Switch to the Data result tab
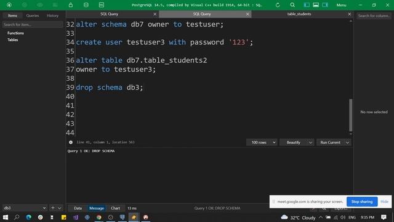Image resolution: width=394 pixels, height=222 pixels. 78,208
